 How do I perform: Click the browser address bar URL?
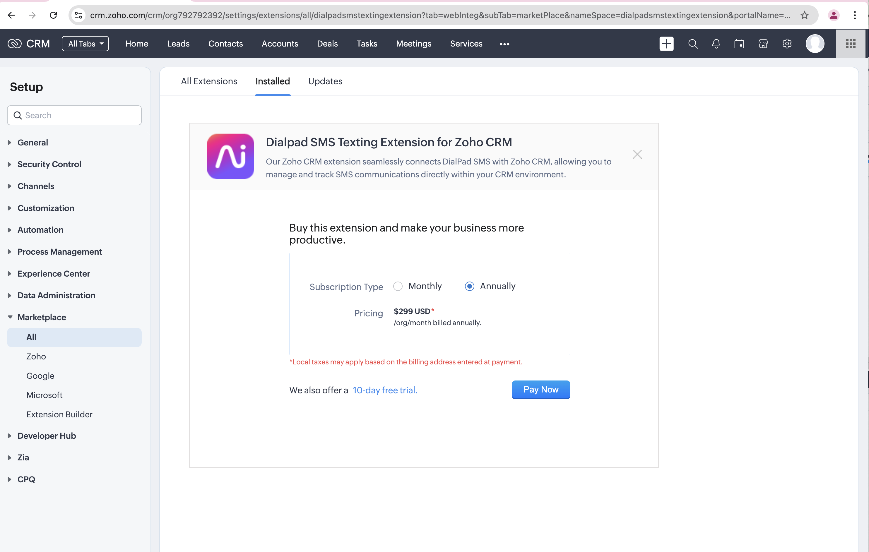tap(440, 15)
